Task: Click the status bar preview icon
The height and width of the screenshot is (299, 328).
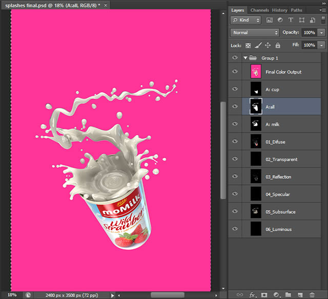Action: (x=28, y=295)
